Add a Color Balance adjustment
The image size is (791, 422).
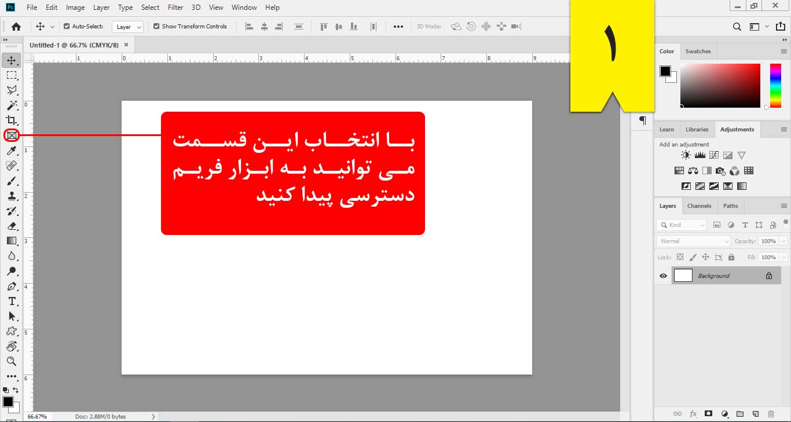click(693, 171)
